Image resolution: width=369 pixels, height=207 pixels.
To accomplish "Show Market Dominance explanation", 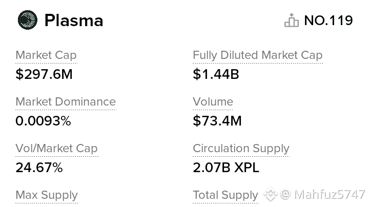I will coord(66,102).
